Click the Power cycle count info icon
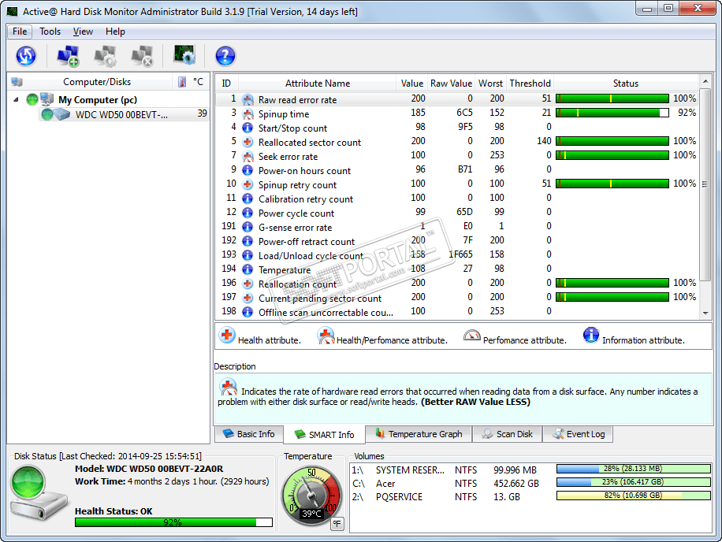 247,213
